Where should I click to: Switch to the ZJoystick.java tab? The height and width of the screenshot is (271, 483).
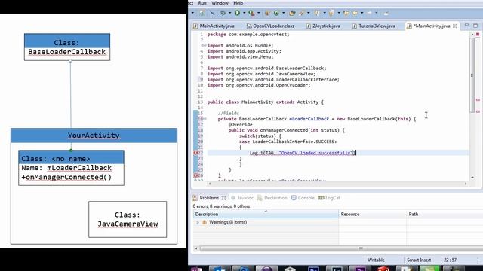(x=323, y=26)
